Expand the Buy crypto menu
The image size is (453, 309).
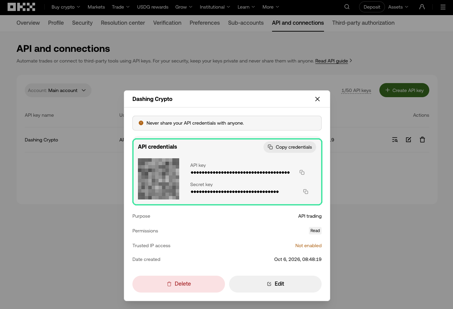[66, 7]
